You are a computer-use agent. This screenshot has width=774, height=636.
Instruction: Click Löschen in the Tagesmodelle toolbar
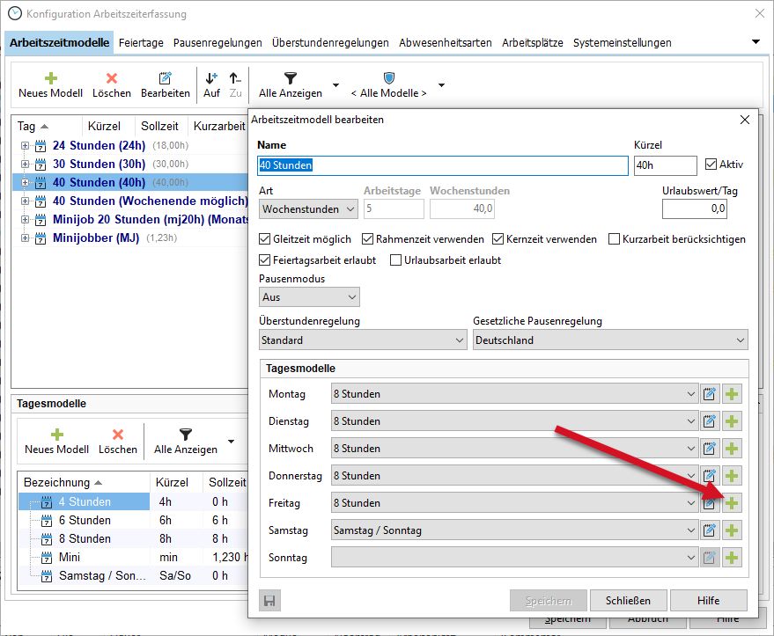[117, 441]
